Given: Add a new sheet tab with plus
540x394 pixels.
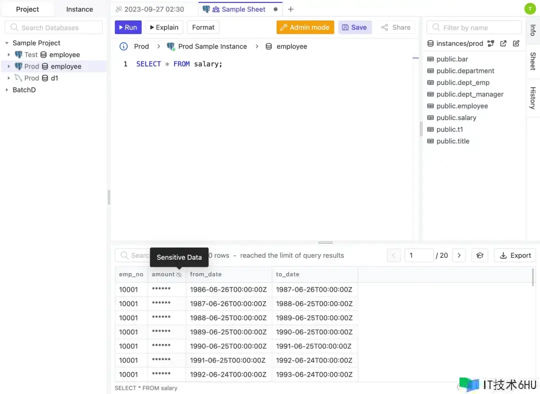Looking at the screenshot, I should (x=290, y=9).
